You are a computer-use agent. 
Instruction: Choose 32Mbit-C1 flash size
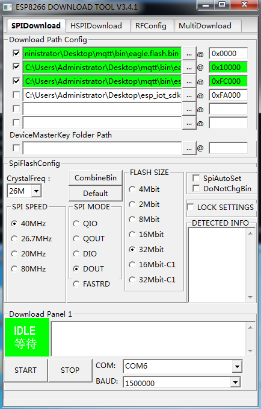click(152, 280)
